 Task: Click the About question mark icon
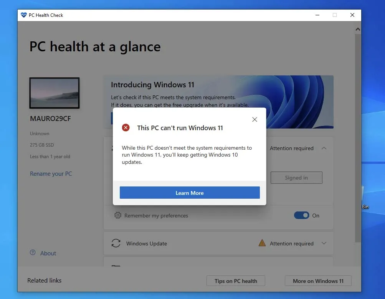coord(32,253)
